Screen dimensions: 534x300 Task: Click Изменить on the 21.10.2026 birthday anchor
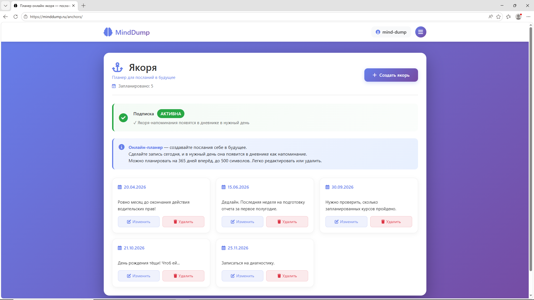tap(139, 276)
